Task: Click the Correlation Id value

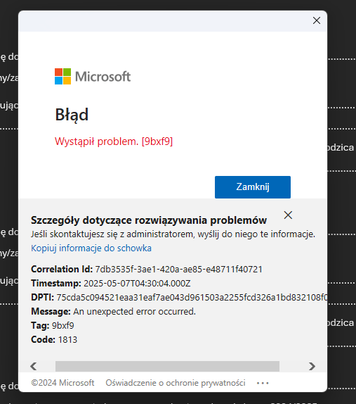Action: click(178, 270)
